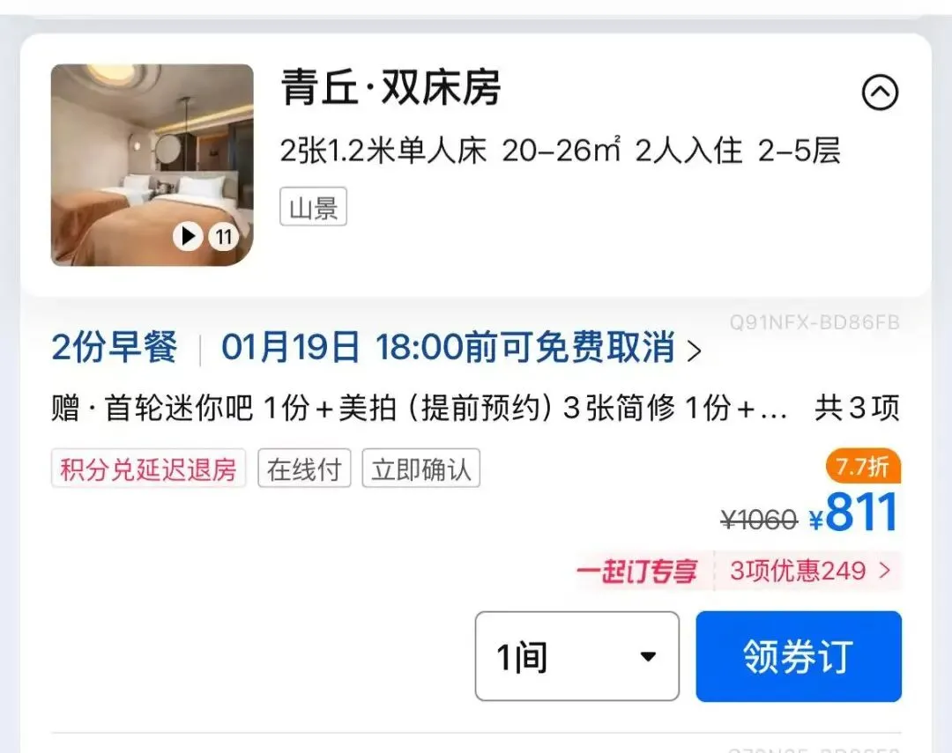Viewport: 952px width, 753px height.
Task: Tap the 山景 view tag
Action: click(x=313, y=207)
